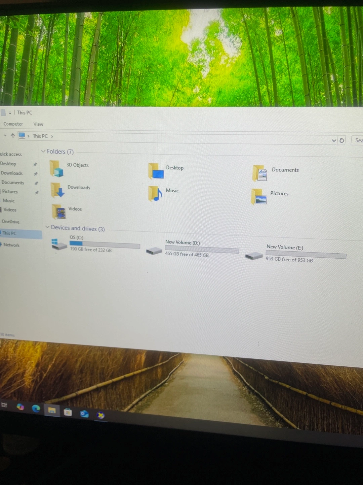
Task: Select the New Volume (E:) drive icon
Action: (x=254, y=256)
